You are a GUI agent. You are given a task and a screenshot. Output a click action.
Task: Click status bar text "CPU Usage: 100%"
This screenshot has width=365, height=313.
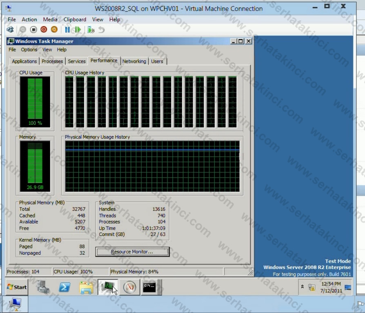click(x=73, y=272)
